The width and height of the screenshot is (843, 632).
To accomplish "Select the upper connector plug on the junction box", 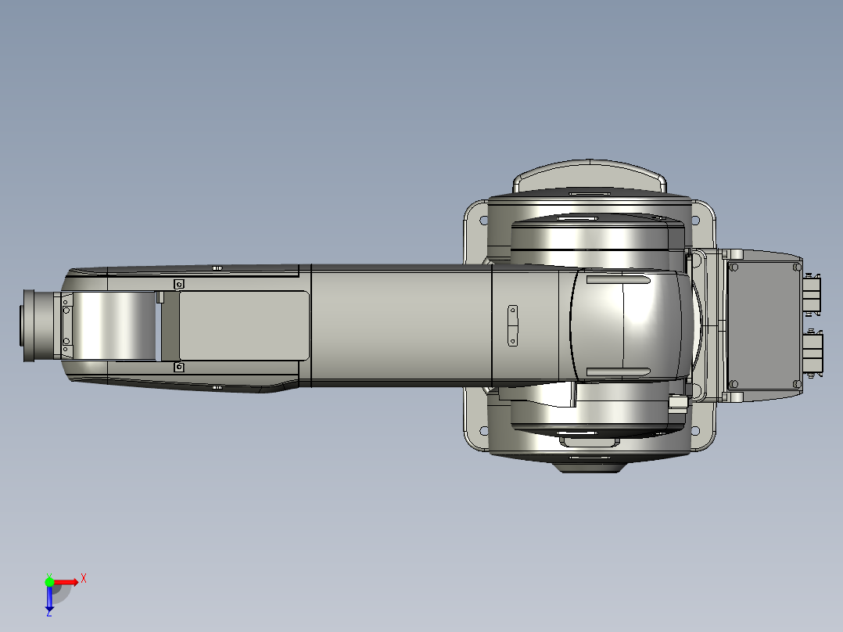I will click(x=812, y=295).
